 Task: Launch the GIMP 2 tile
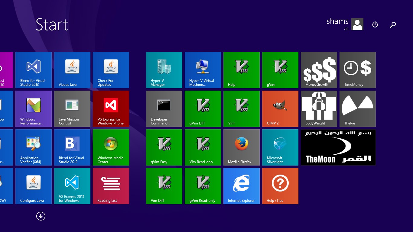pyautogui.click(x=280, y=109)
